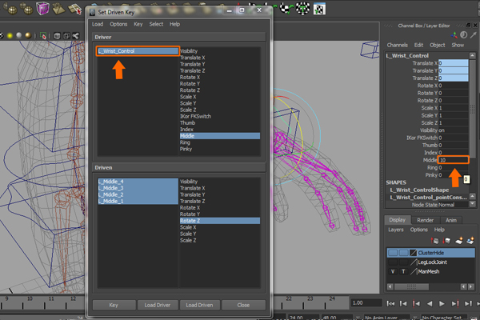Step back one frame
This screenshot has height=320, width=480.
pyautogui.click(x=403, y=303)
